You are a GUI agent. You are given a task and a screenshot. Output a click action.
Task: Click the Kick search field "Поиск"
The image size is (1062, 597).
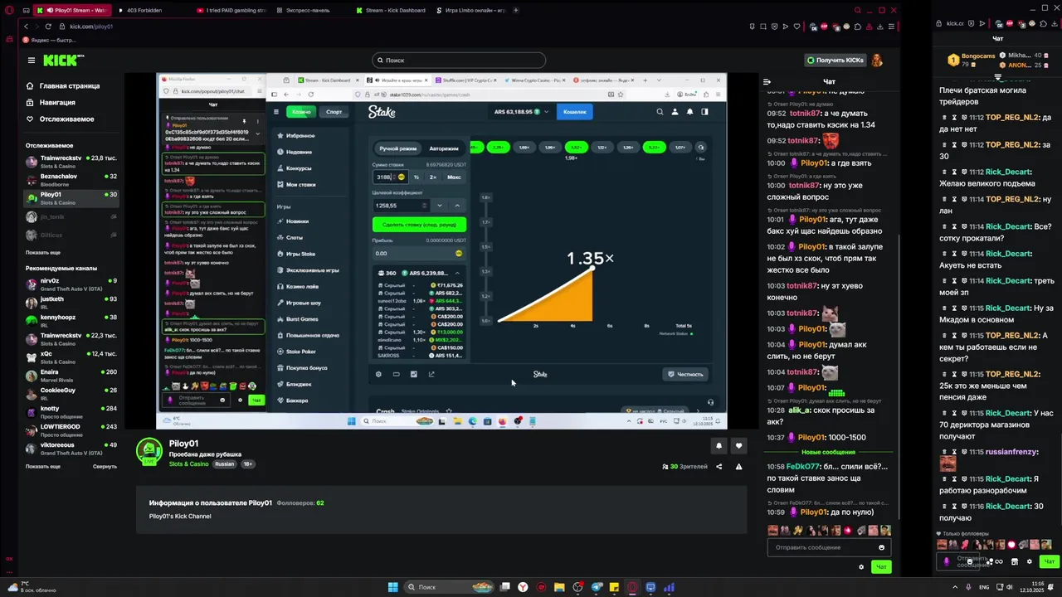pos(459,60)
